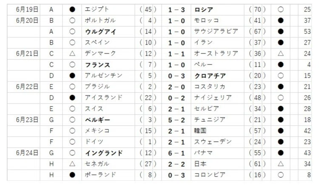Select the triangle next to デンマーク
Screen dimensions: 319x185
point(72,53)
